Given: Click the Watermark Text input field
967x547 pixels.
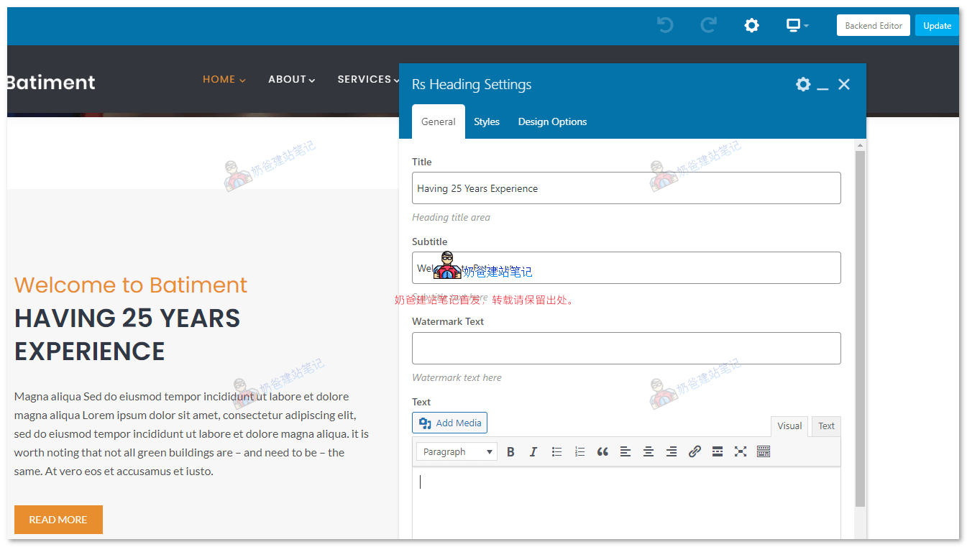Looking at the screenshot, I should coord(625,349).
